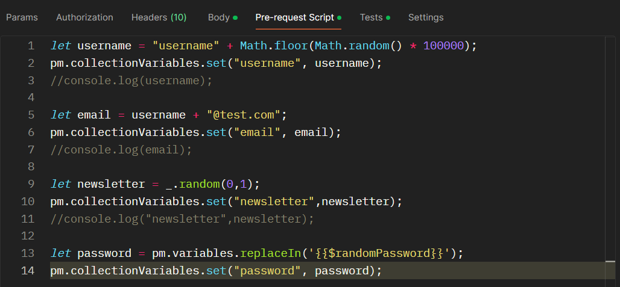Place cursor in the "@test.com" string
The width and height of the screenshot is (620, 287).
243,115
